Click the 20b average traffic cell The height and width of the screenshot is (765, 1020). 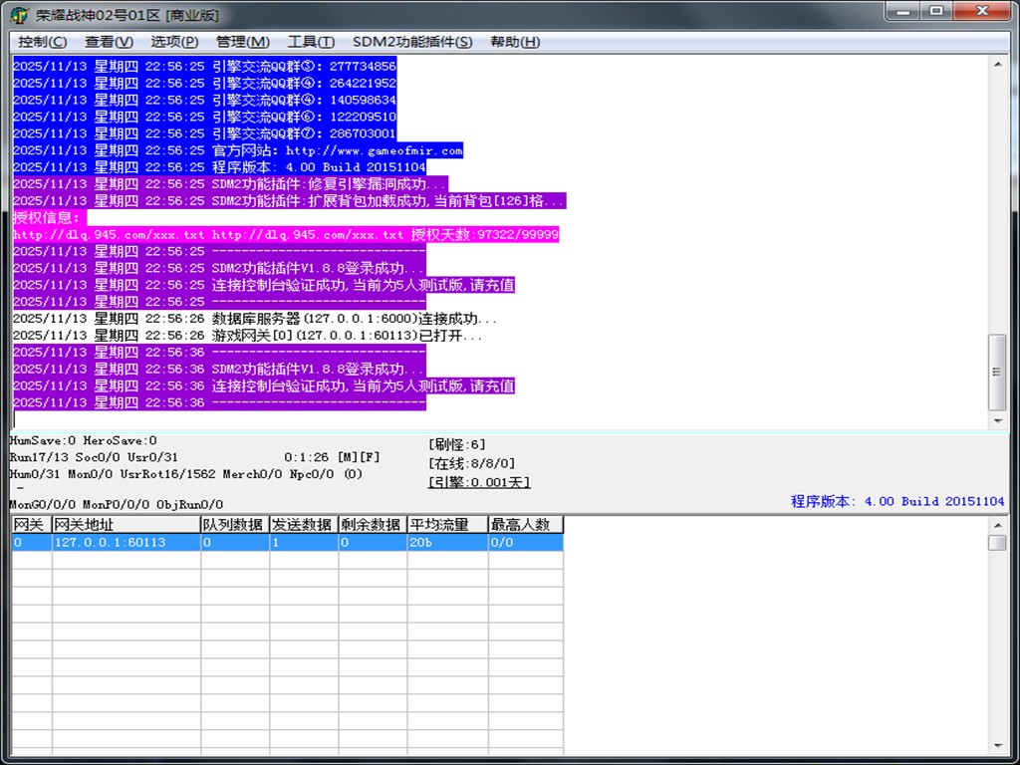click(447, 542)
